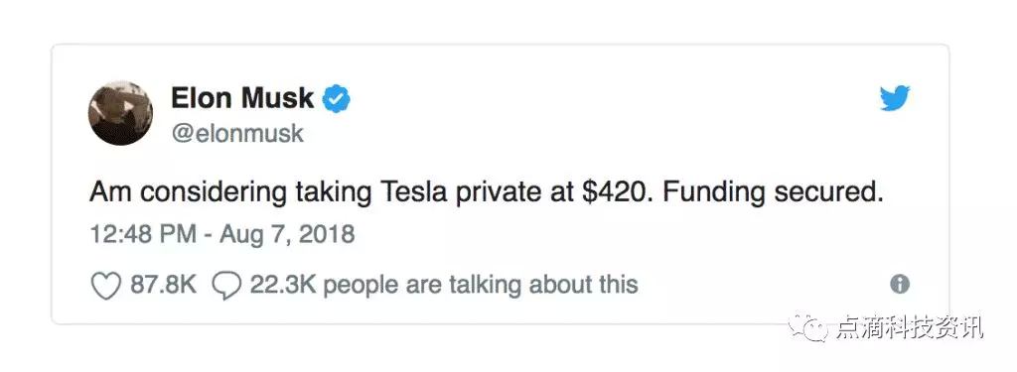Click the tweet text about Tesla private

tap(486, 194)
